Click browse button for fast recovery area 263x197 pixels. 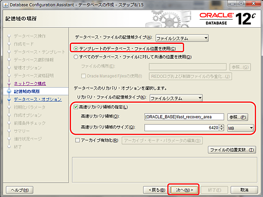[238, 117]
